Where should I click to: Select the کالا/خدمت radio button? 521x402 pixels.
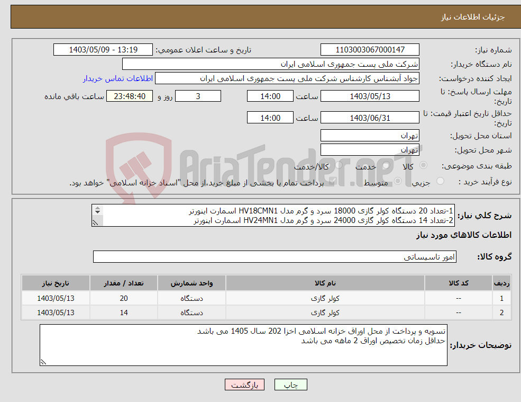339,165
